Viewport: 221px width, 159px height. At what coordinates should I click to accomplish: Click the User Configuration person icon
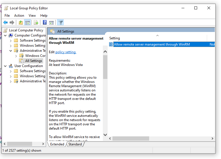(x=11, y=66)
